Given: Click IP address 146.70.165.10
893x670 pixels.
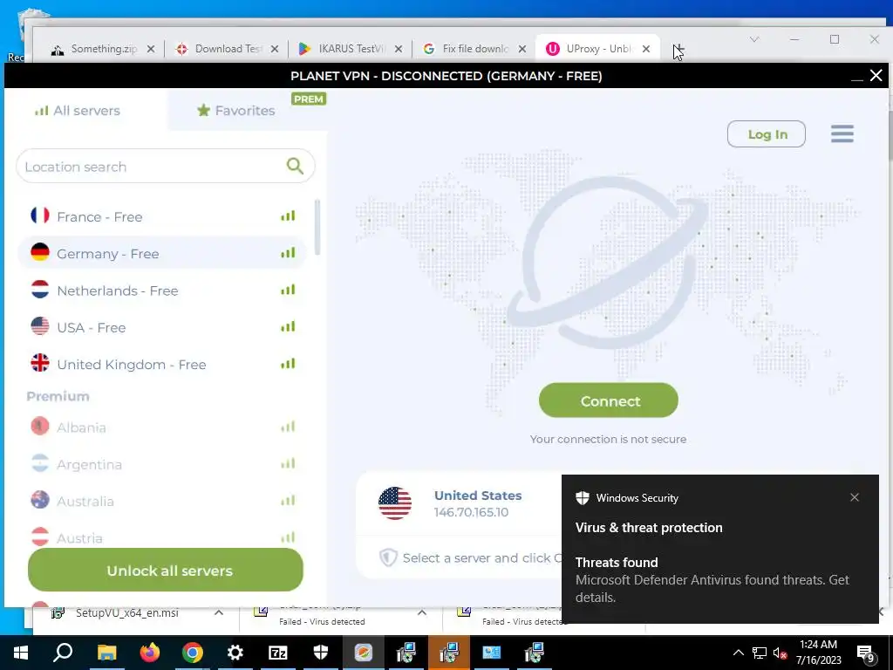Looking at the screenshot, I should click(x=471, y=511).
